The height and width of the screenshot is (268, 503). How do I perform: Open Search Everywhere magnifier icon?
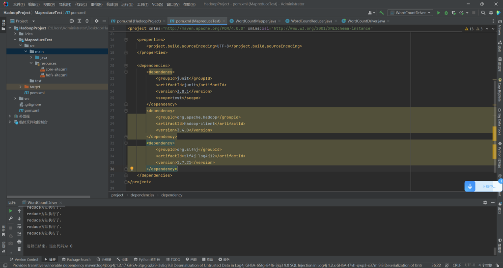coord(483,13)
